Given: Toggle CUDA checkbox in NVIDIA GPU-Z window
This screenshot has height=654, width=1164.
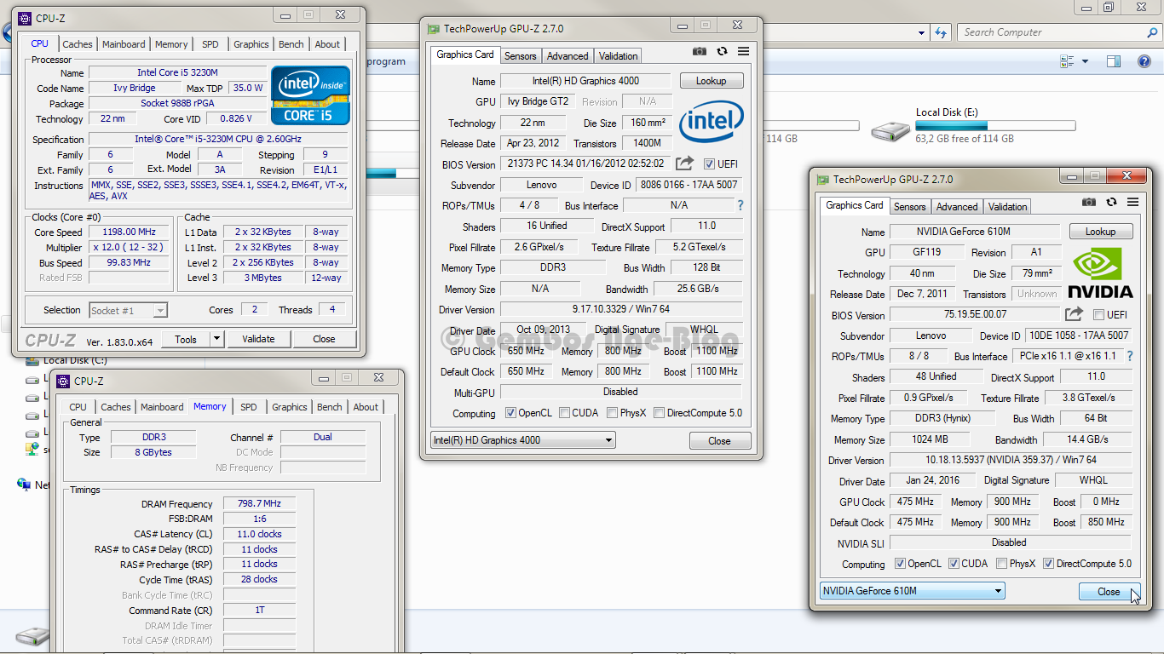Looking at the screenshot, I should coord(954,564).
